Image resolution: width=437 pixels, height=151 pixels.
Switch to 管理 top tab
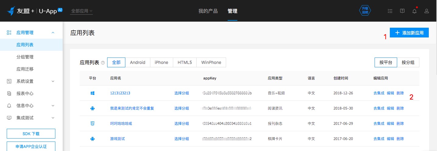[x=232, y=11]
